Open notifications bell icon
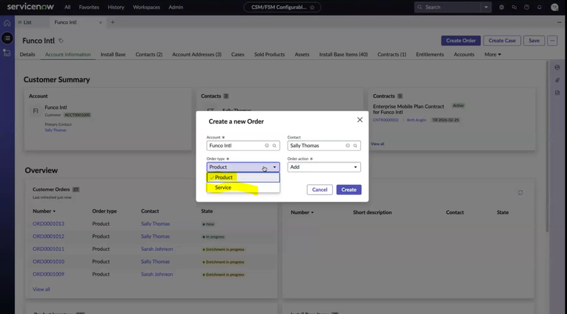 540,7
